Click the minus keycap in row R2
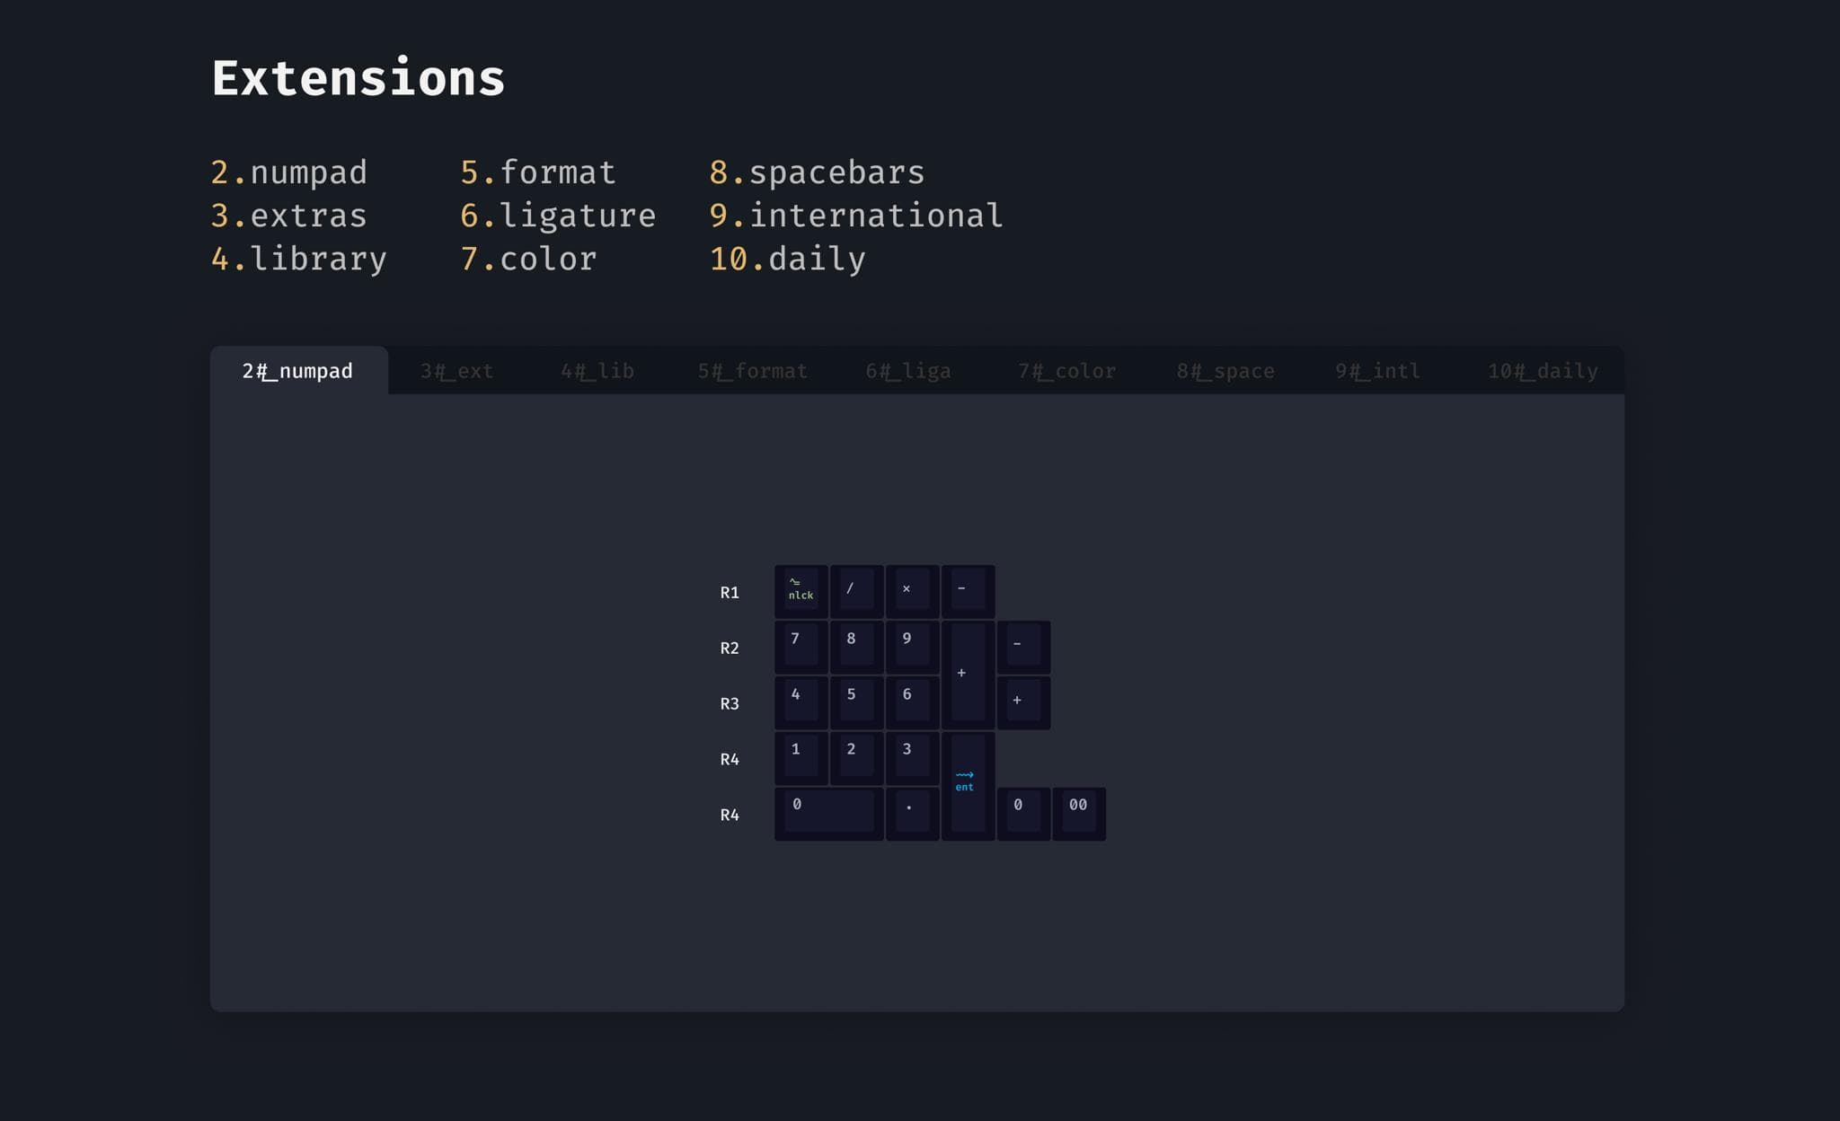The width and height of the screenshot is (1840, 1121). point(1023,645)
